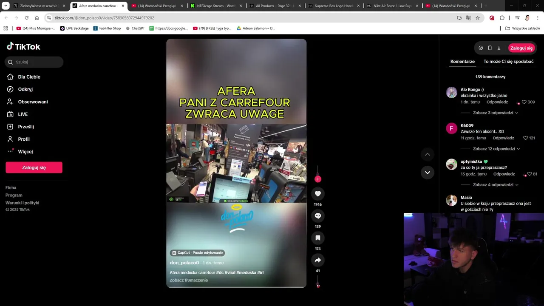Reply to K6009 comment
This screenshot has width=544, height=306.
click(504, 138)
